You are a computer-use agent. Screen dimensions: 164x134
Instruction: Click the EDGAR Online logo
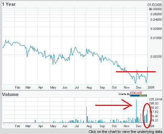pos(139,94)
